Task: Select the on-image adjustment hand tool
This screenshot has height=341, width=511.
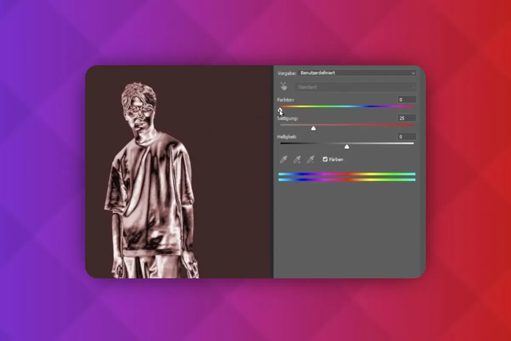Action: coord(284,87)
